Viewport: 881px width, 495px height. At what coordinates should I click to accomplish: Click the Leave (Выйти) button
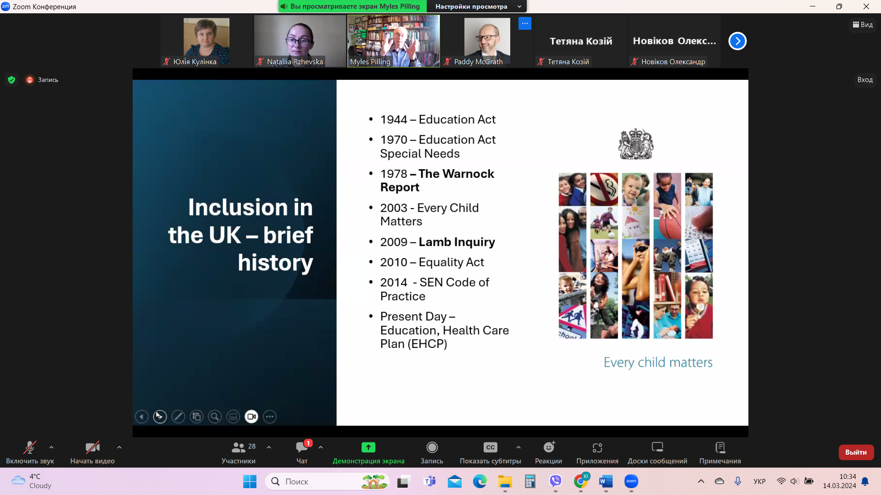[x=856, y=452]
